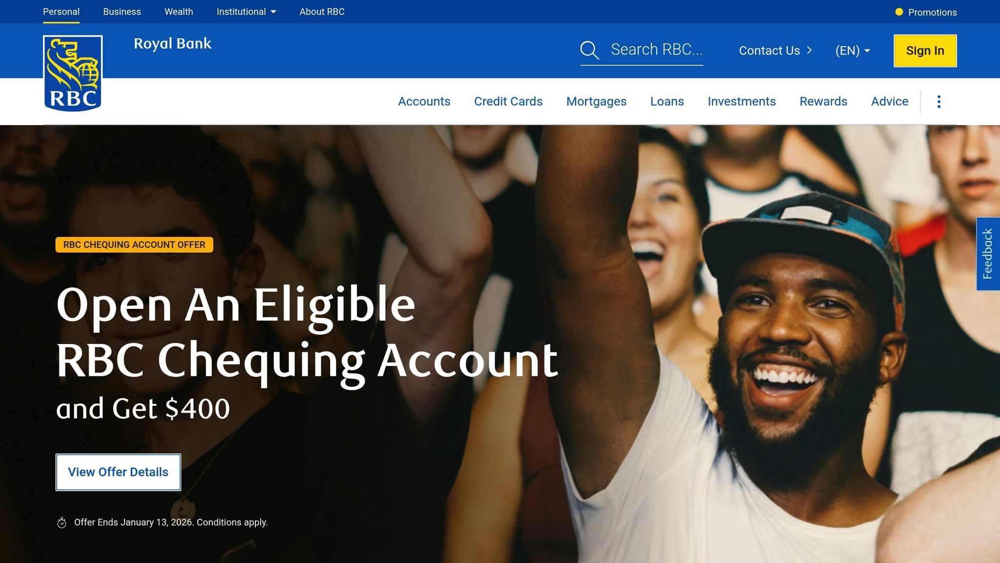Open the Credit Cards menu
Screen dimensions: 1000x563
click(x=508, y=101)
